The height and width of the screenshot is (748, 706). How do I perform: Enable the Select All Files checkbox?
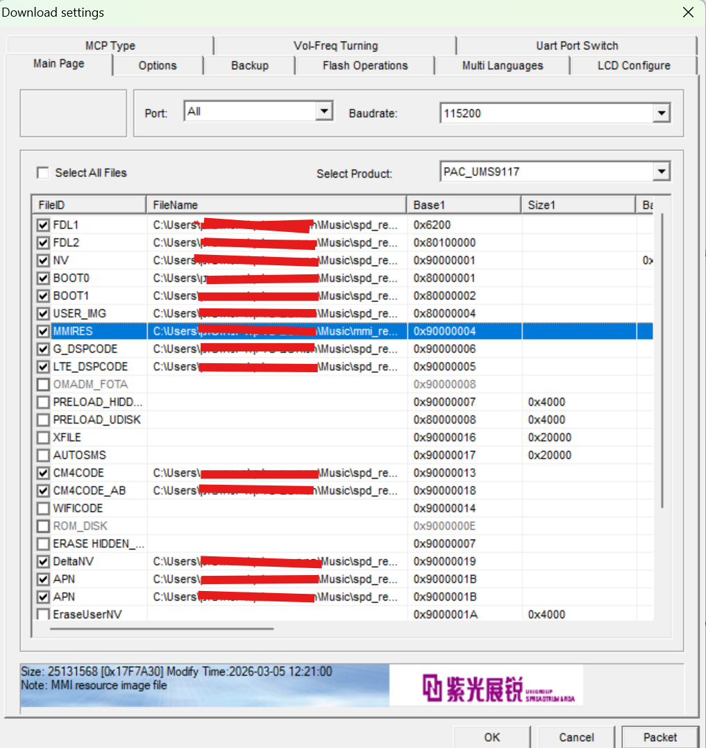[43, 173]
